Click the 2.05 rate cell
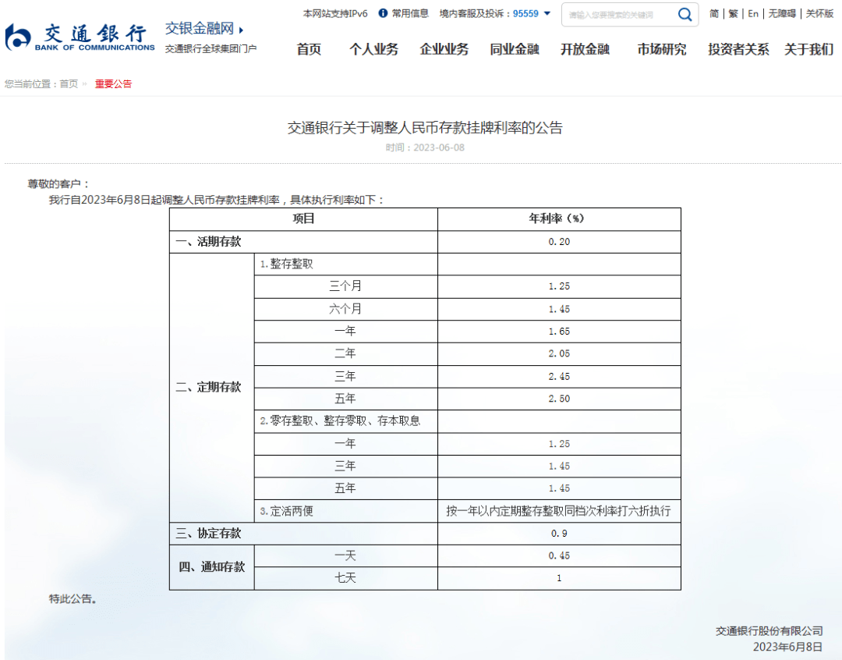Viewport: 842px width, 660px height. (559, 353)
